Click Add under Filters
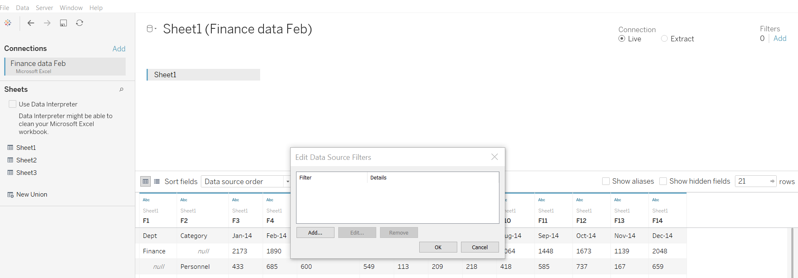798x278 pixels. [x=780, y=38]
